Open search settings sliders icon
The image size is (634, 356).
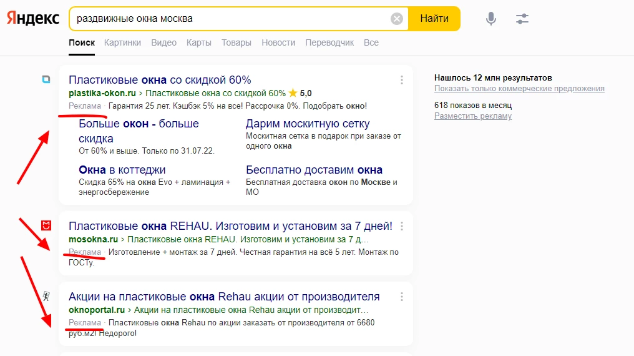(522, 19)
